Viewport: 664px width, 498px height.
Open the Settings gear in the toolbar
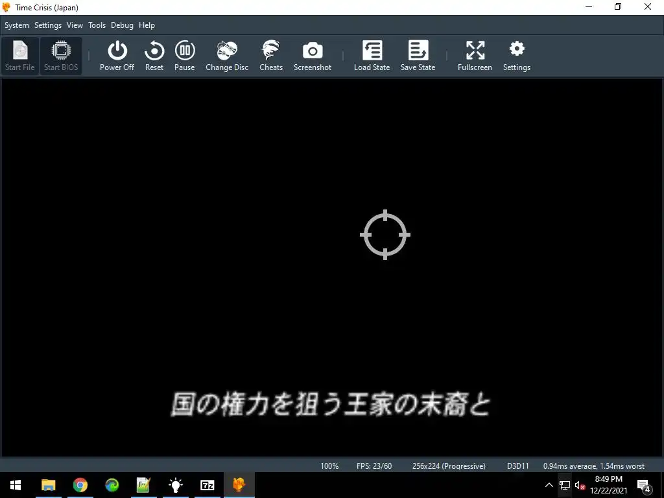(x=517, y=56)
